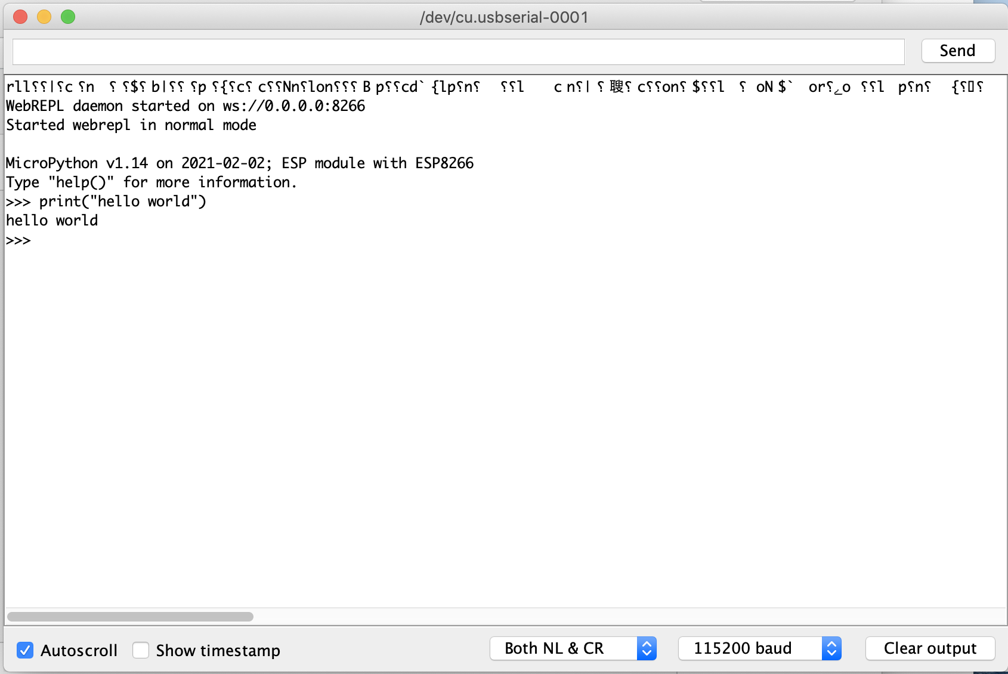This screenshot has width=1008, height=674.
Task: Uncheck the Autoscroll checkbox
Action: click(25, 650)
